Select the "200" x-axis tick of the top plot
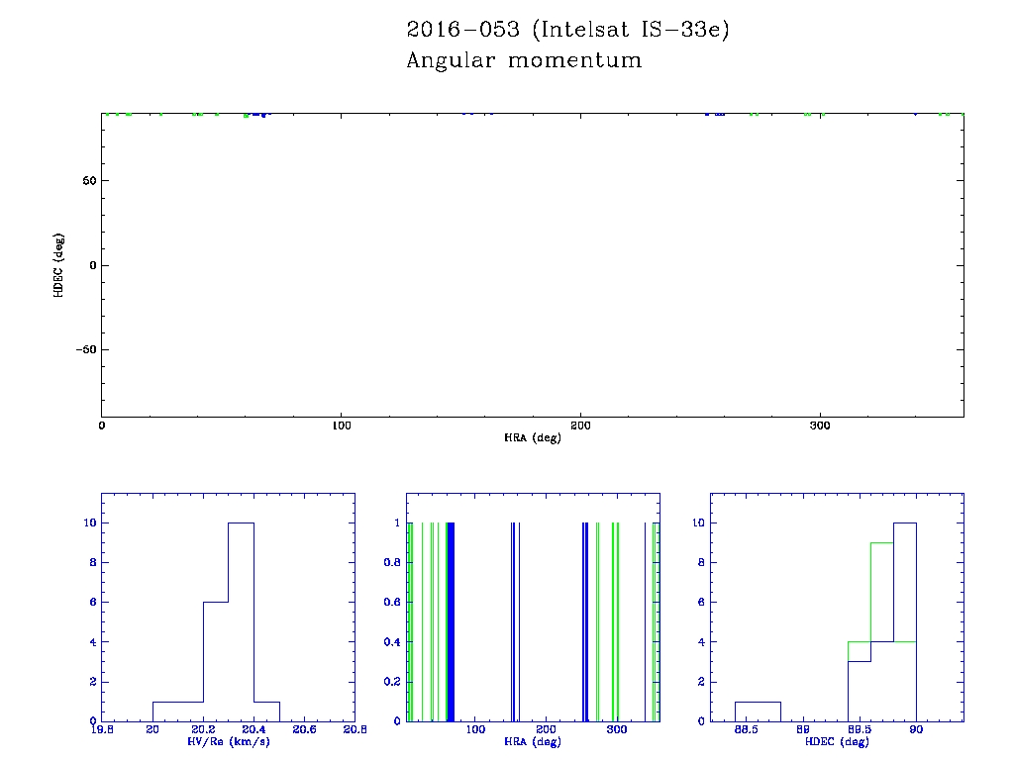 click(x=580, y=426)
